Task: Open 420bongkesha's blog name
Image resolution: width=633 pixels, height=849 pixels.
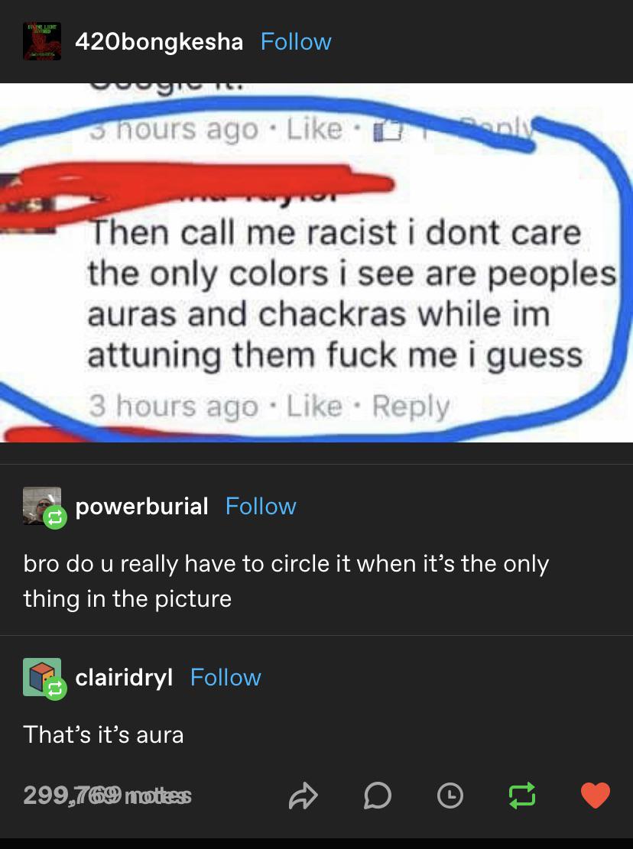Action: point(159,42)
